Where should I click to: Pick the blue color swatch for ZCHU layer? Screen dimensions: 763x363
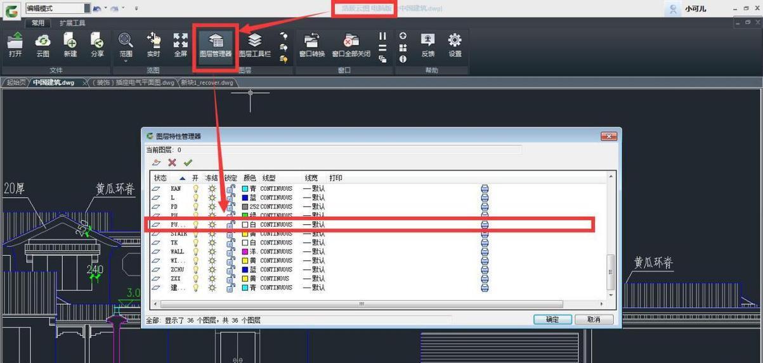tap(245, 269)
